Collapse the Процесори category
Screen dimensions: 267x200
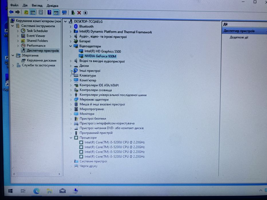click(x=71, y=138)
